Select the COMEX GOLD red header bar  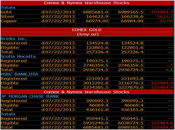(x=87, y=30)
